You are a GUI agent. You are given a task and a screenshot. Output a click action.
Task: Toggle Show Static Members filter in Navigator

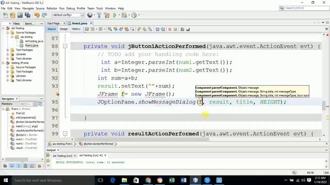19,166
